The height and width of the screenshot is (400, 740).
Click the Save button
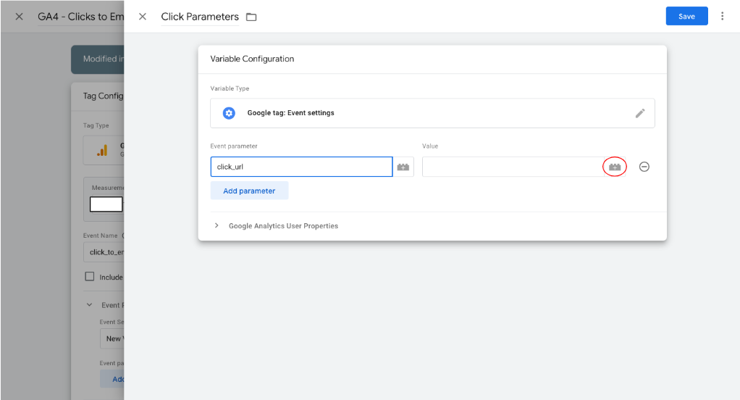(x=686, y=17)
